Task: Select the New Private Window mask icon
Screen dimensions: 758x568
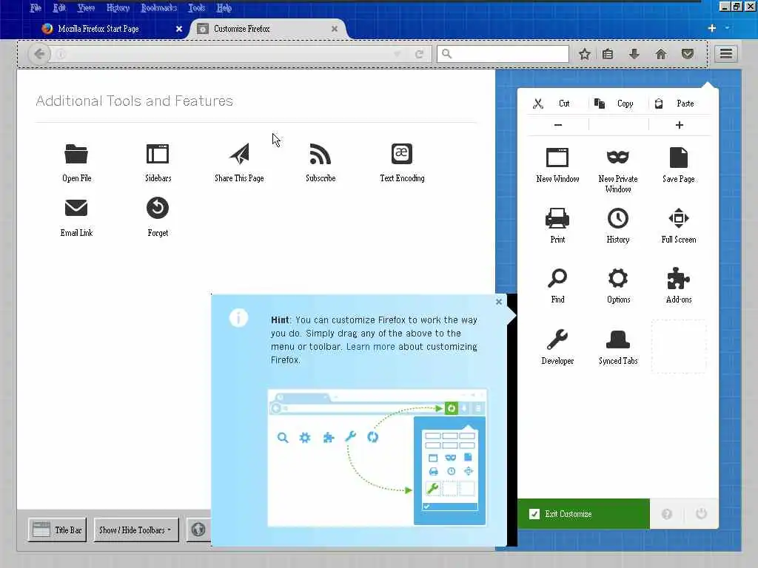Action: [618, 157]
